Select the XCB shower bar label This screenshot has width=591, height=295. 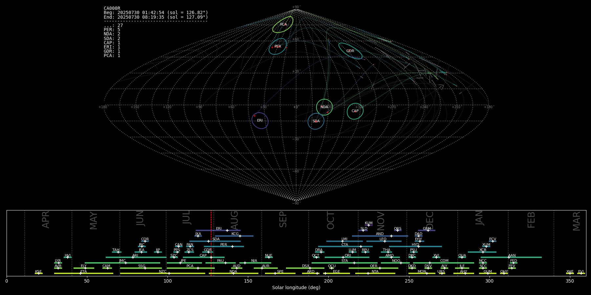click(483, 250)
